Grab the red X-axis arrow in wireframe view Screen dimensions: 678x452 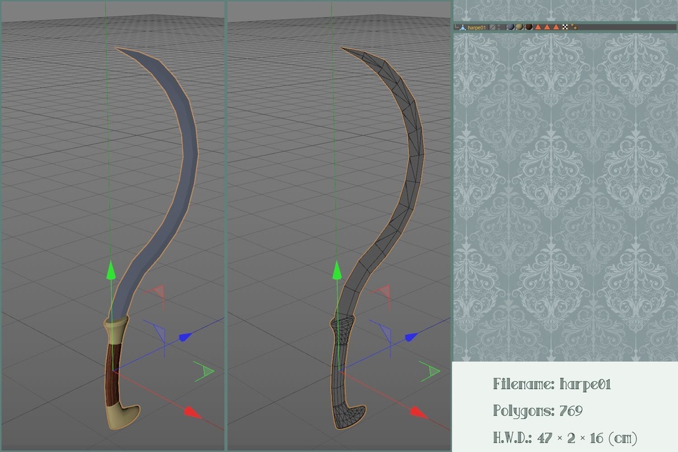[x=418, y=412]
